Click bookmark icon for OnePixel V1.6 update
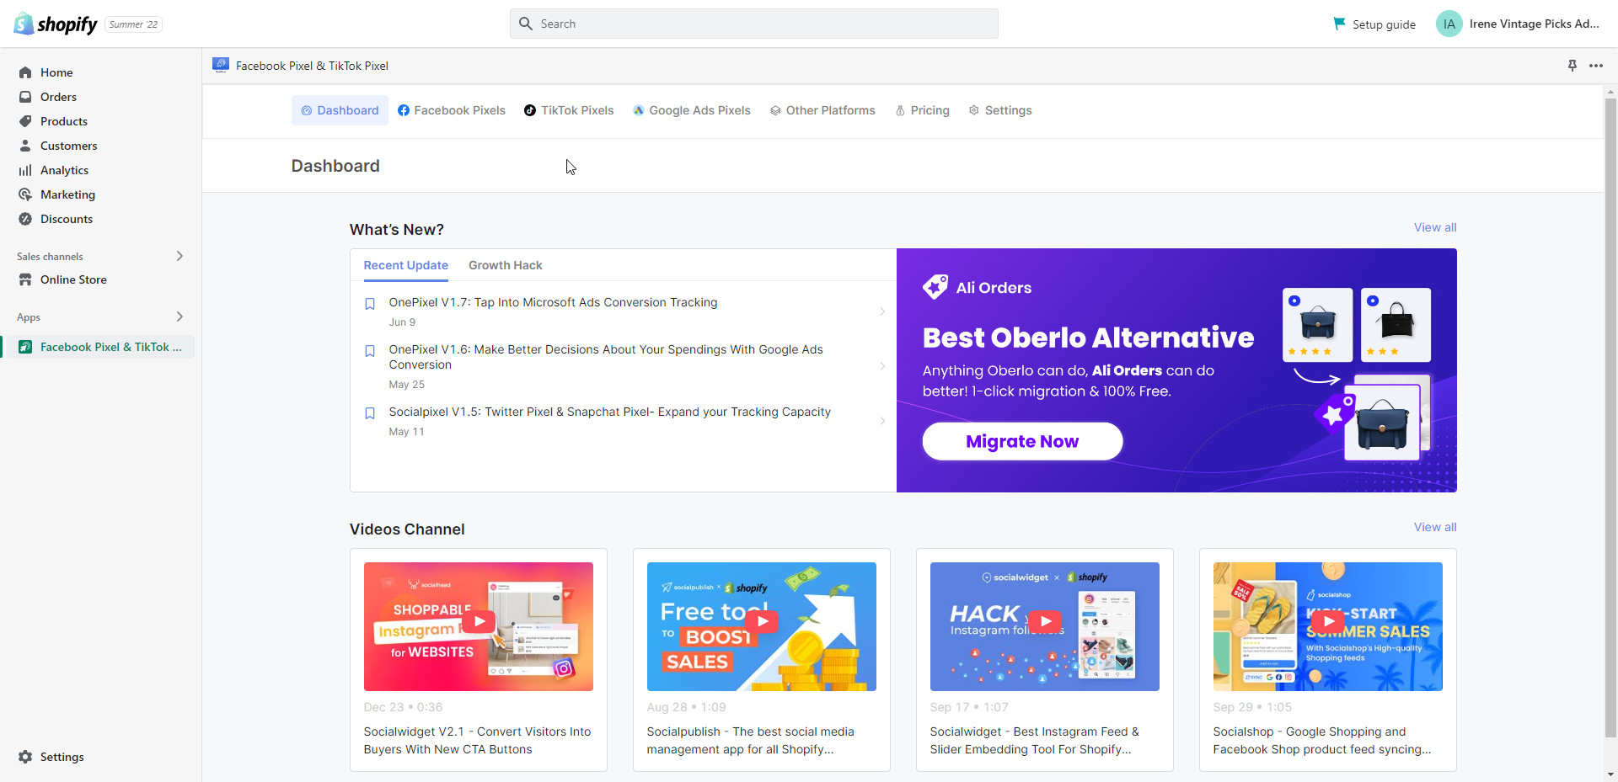 (370, 351)
